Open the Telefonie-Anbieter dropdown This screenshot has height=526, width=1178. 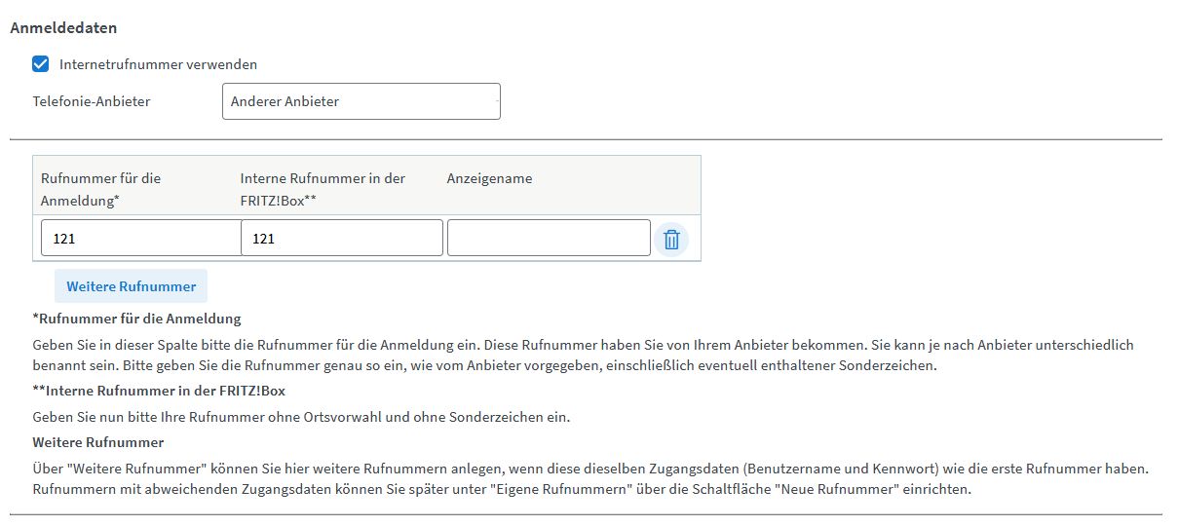[x=361, y=101]
